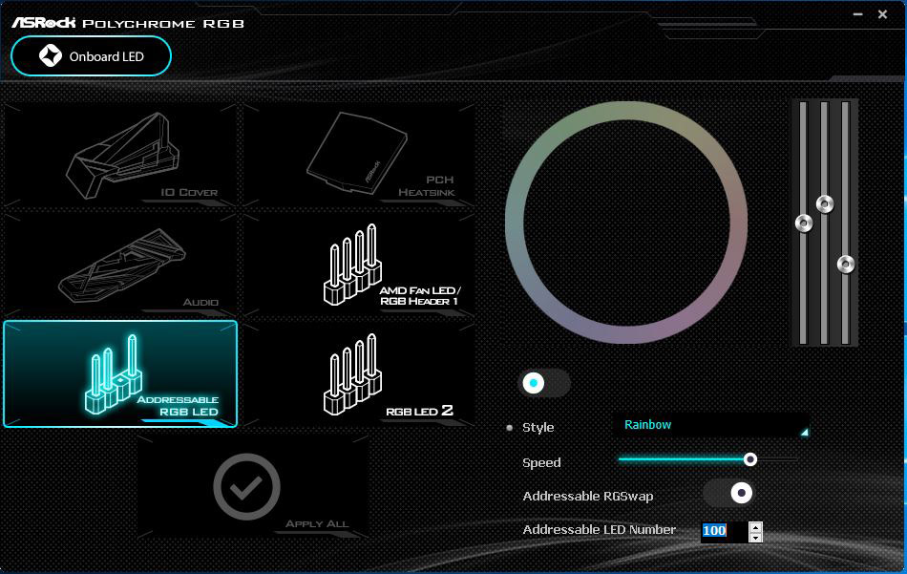This screenshot has width=907, height=574.
Task: Open the Style dropdown showing Rainbow
Action: [x=711, y=425]
